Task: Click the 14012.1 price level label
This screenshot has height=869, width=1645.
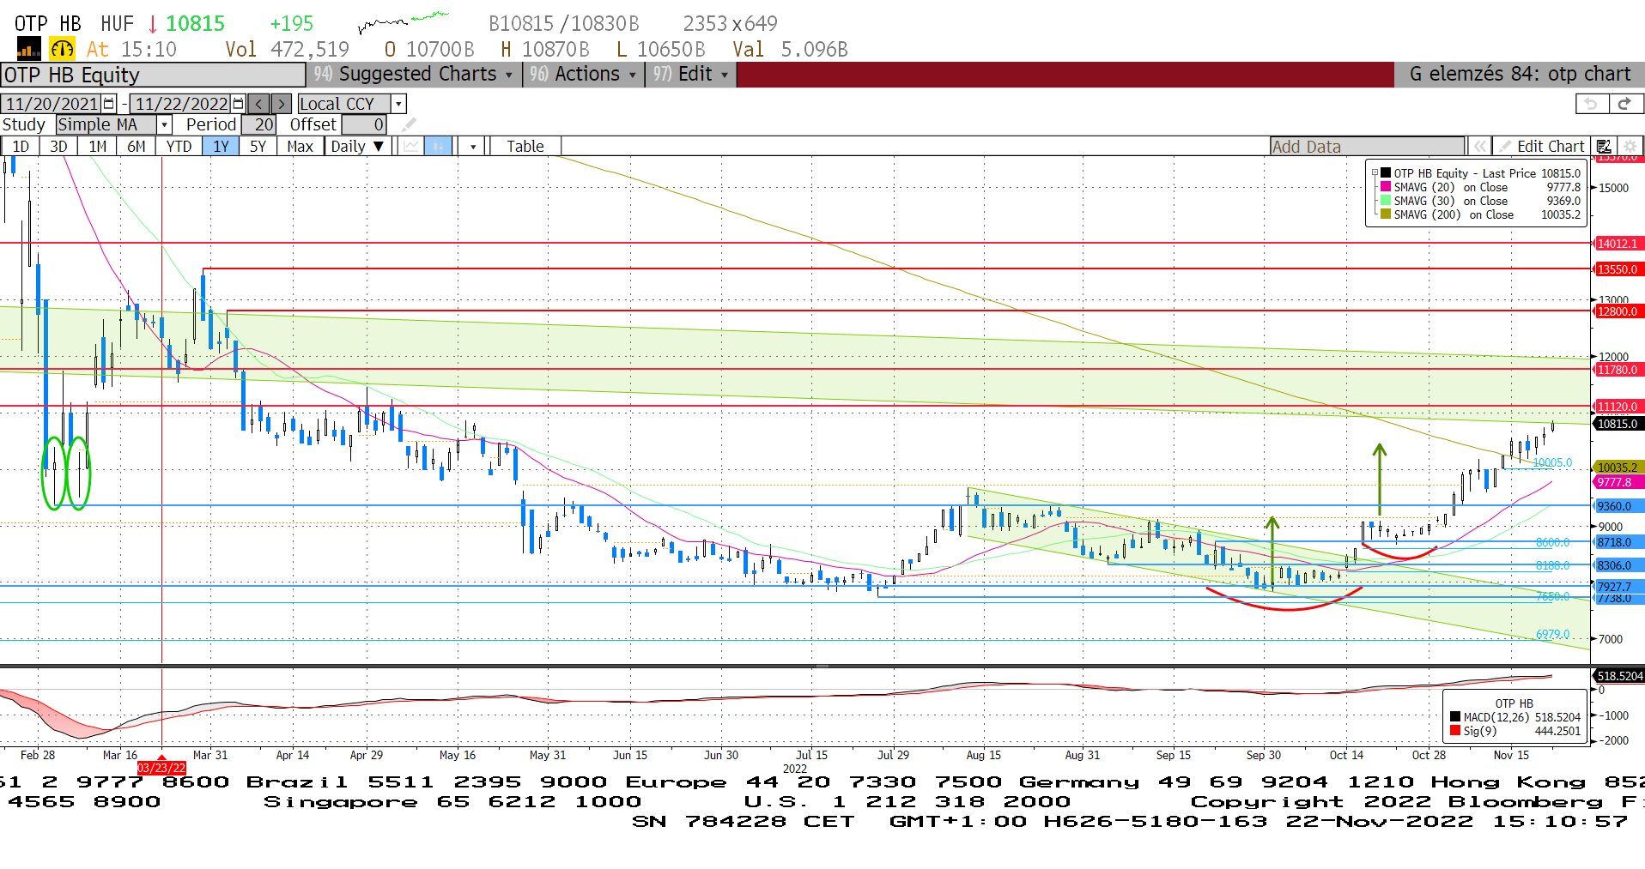Action: (x=1618, y=244)
